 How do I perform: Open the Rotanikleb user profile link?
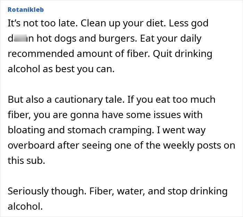(26, 10)
